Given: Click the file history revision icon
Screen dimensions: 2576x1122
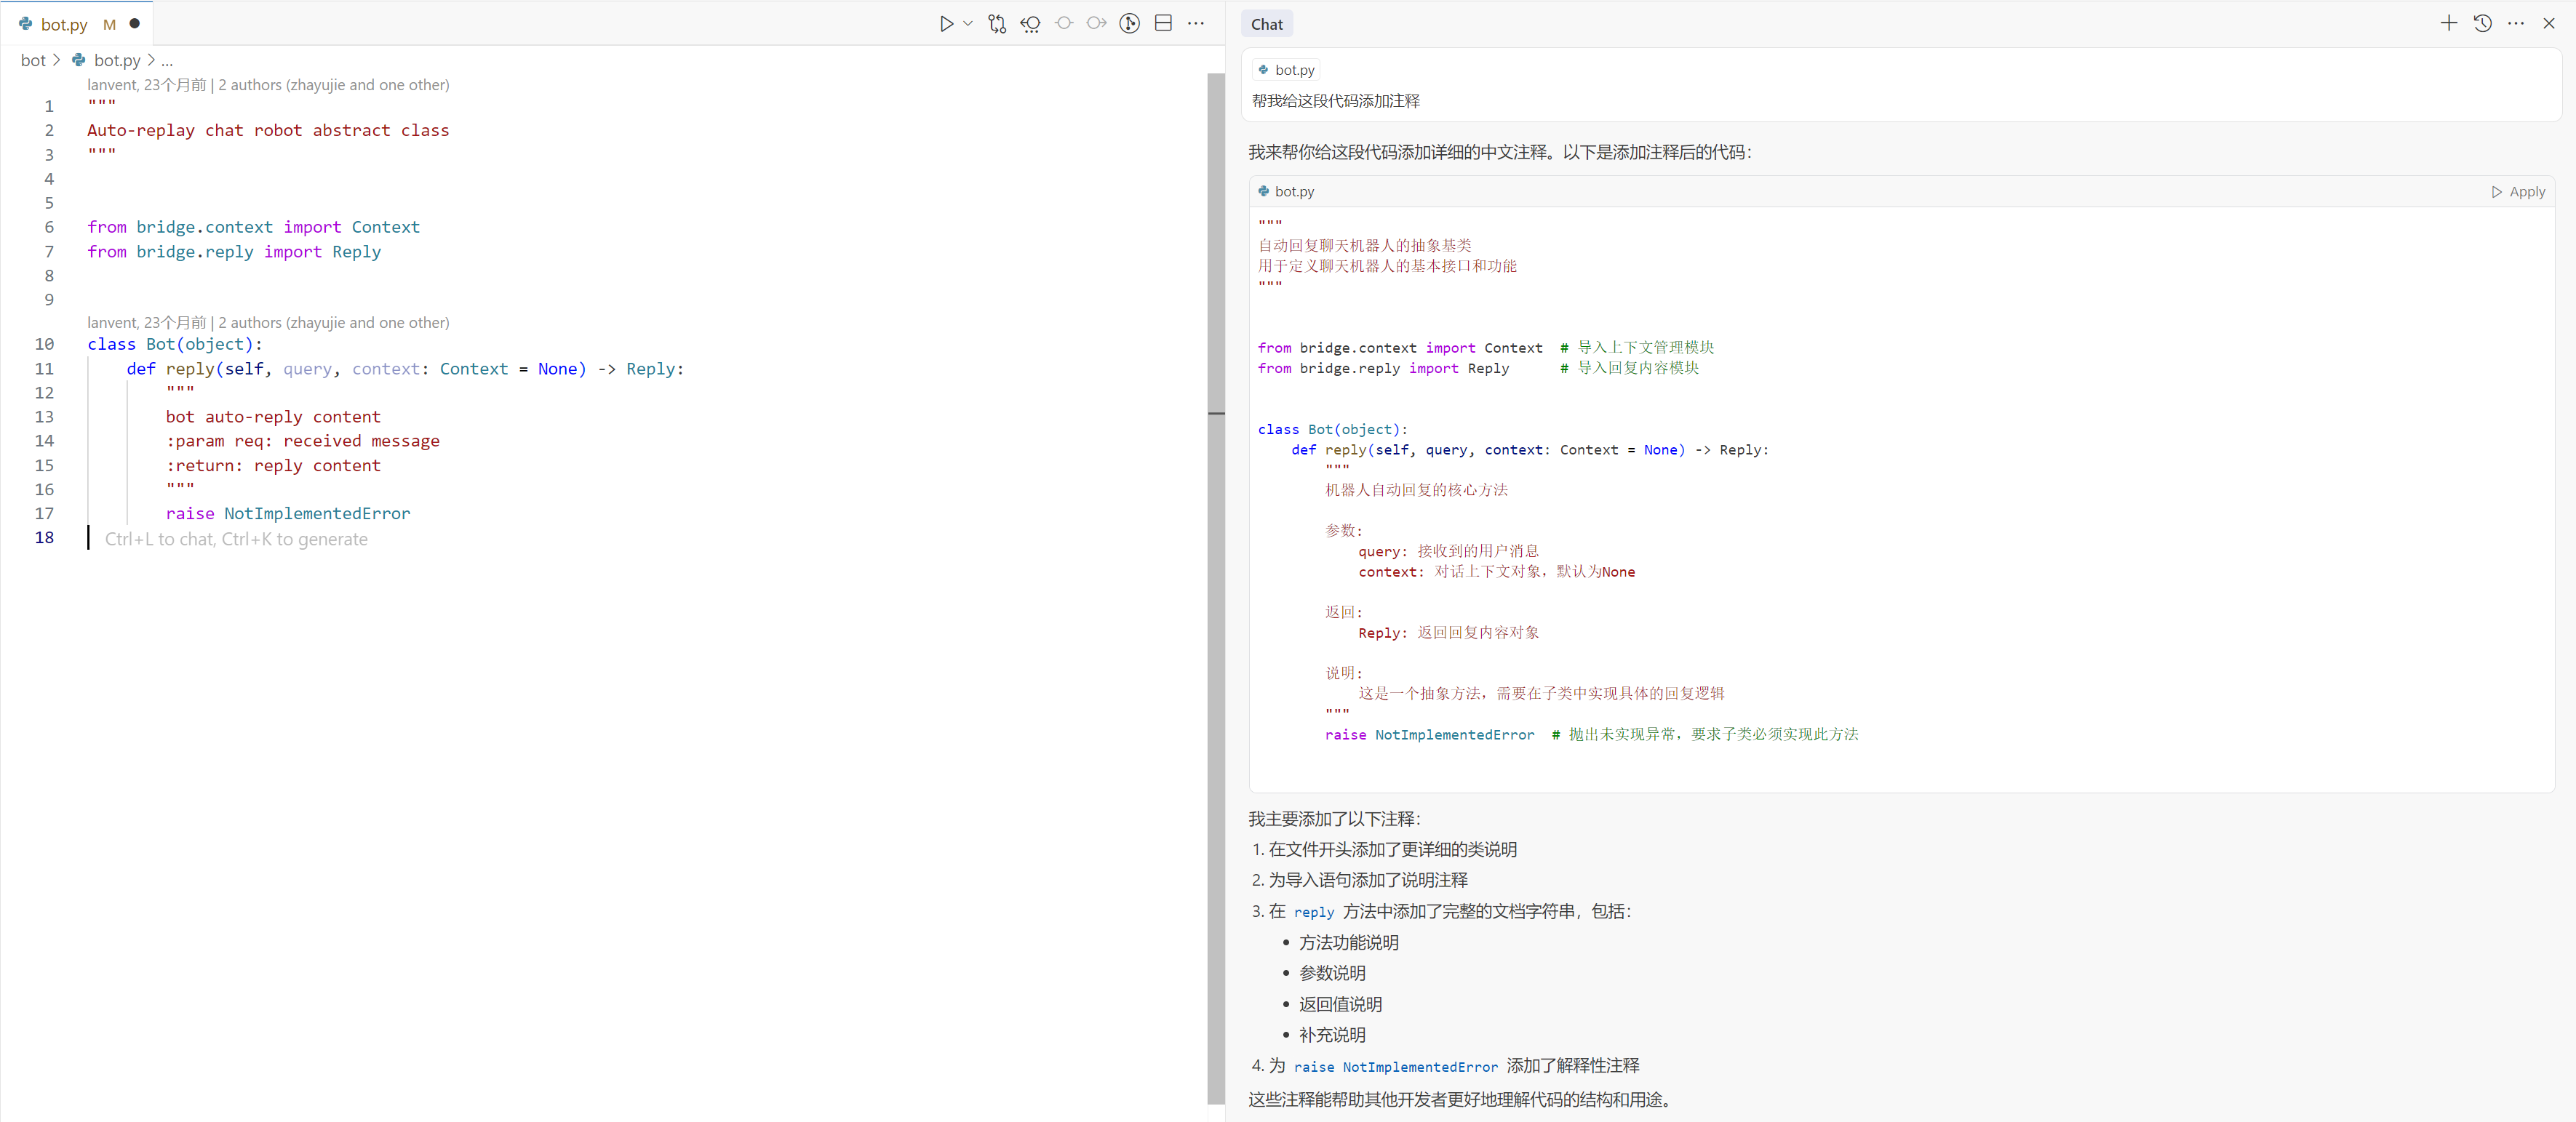Looking at the screenshot, I should 1030,24.
